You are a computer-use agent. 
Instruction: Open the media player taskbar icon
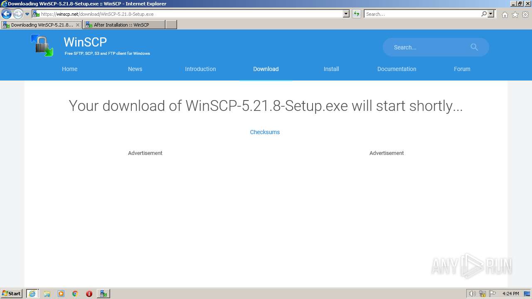tap(61, 294)
